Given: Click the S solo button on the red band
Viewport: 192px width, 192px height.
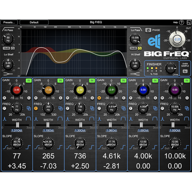Looking at the screenshot, I should point(29,98).
